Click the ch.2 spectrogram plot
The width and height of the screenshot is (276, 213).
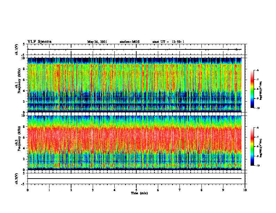click(x=135, y=143)
